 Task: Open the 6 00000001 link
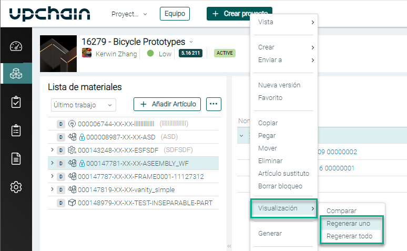click(337, 168)
